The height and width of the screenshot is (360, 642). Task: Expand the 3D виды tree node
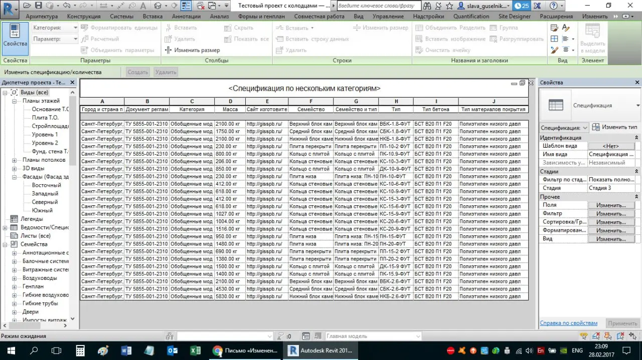tap(15, 169)
